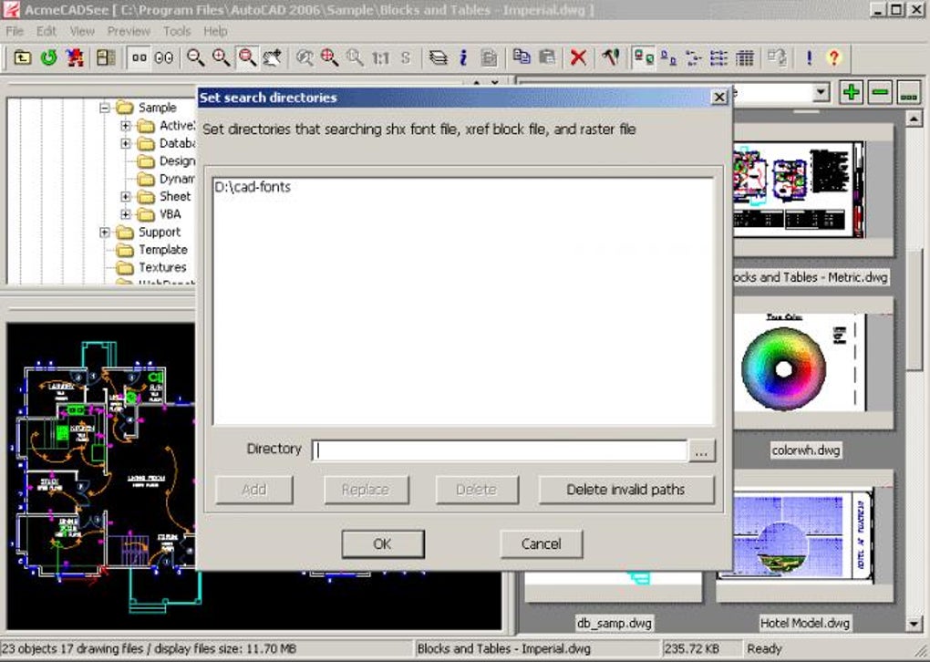The width and height of the screenshot is (930, 662).
Task: Click the paste clipboard icon
Action: (x=547, y=57)
